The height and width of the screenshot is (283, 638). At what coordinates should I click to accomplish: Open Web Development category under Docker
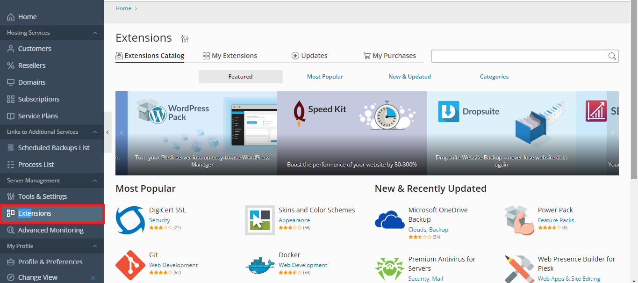pyautogui.click(x=303, y=265)
